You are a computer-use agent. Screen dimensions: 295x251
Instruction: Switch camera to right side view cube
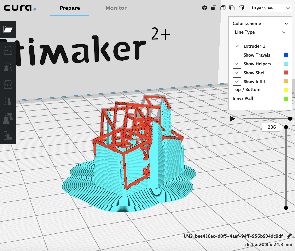241,8
